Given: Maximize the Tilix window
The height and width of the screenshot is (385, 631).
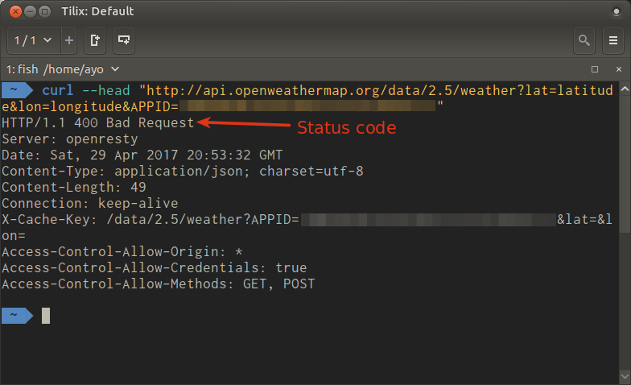Looking at the screenshot, I should click(45, 11).
